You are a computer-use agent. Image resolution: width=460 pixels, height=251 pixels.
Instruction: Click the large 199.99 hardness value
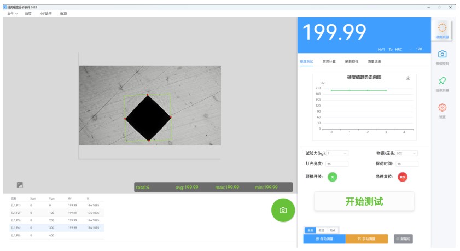[334, 32]
